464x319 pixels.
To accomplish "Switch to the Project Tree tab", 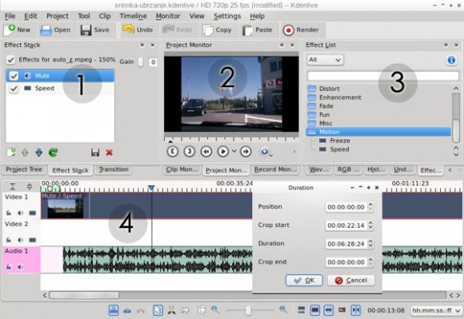I will tap(24, 169).
